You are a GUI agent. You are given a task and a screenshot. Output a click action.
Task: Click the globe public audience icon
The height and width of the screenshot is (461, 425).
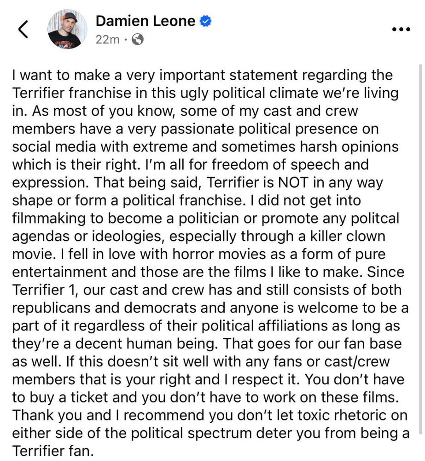137,40
